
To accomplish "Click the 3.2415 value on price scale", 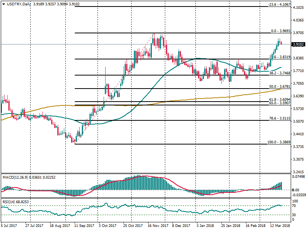I will point(298,172).
